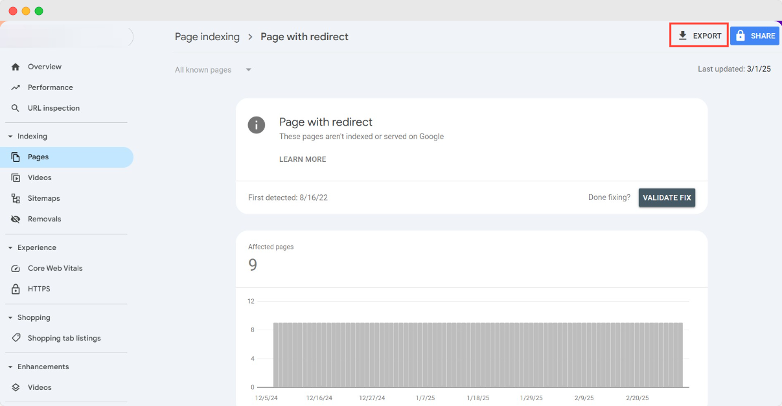Click the SHARE button with lock icon

pos(754,36)
